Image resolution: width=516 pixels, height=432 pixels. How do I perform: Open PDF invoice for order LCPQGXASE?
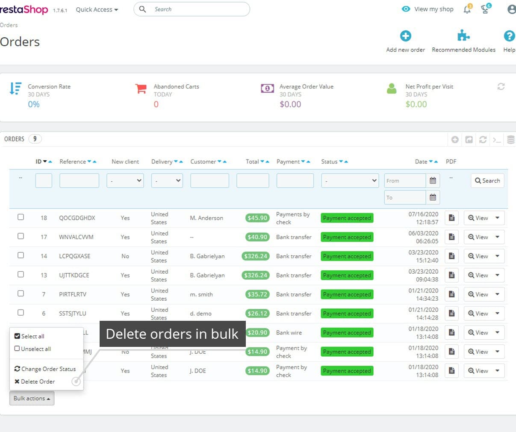(x=451, y=256)
